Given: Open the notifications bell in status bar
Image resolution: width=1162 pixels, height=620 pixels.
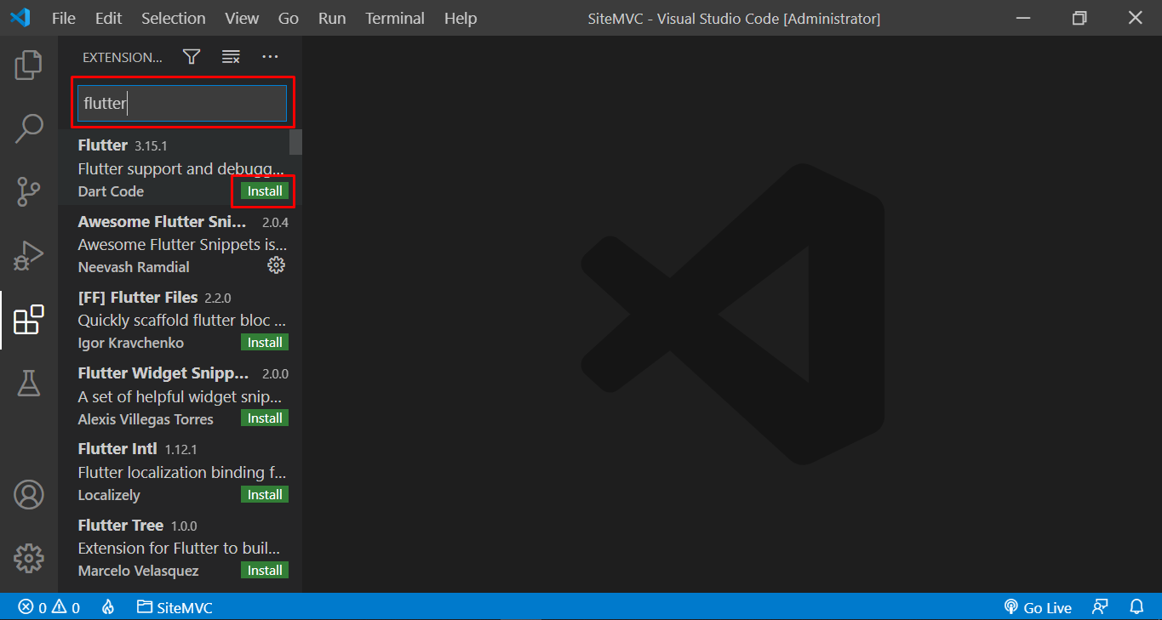Looking at the screenshot, I should tap(1136, 607).
